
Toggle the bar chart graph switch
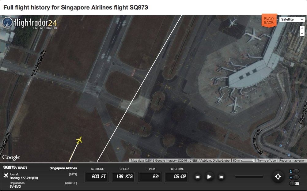point(294,183)
